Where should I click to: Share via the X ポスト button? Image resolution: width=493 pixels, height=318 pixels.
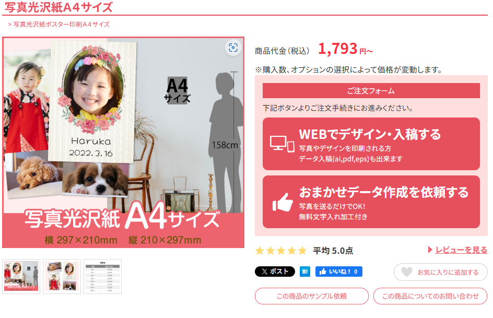click(x=275, y=272)
